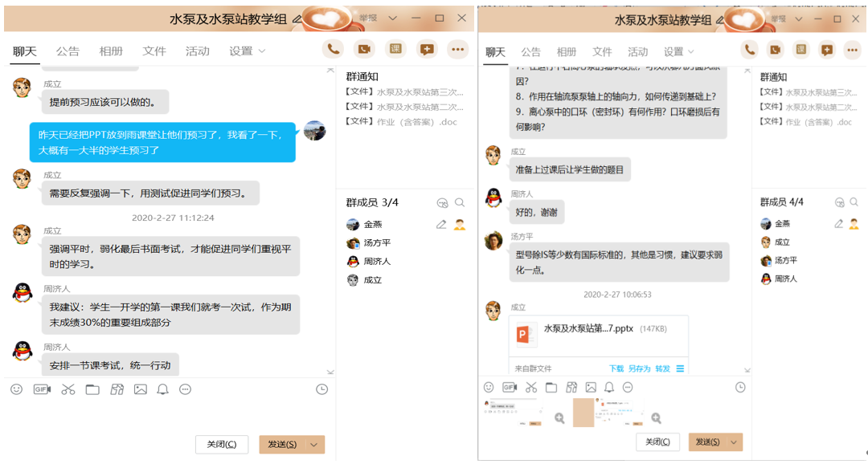The width and height of the screenshot is (868, 464).
Task: Start a voice call in left chat window
Action: click(x=334, y=49)
